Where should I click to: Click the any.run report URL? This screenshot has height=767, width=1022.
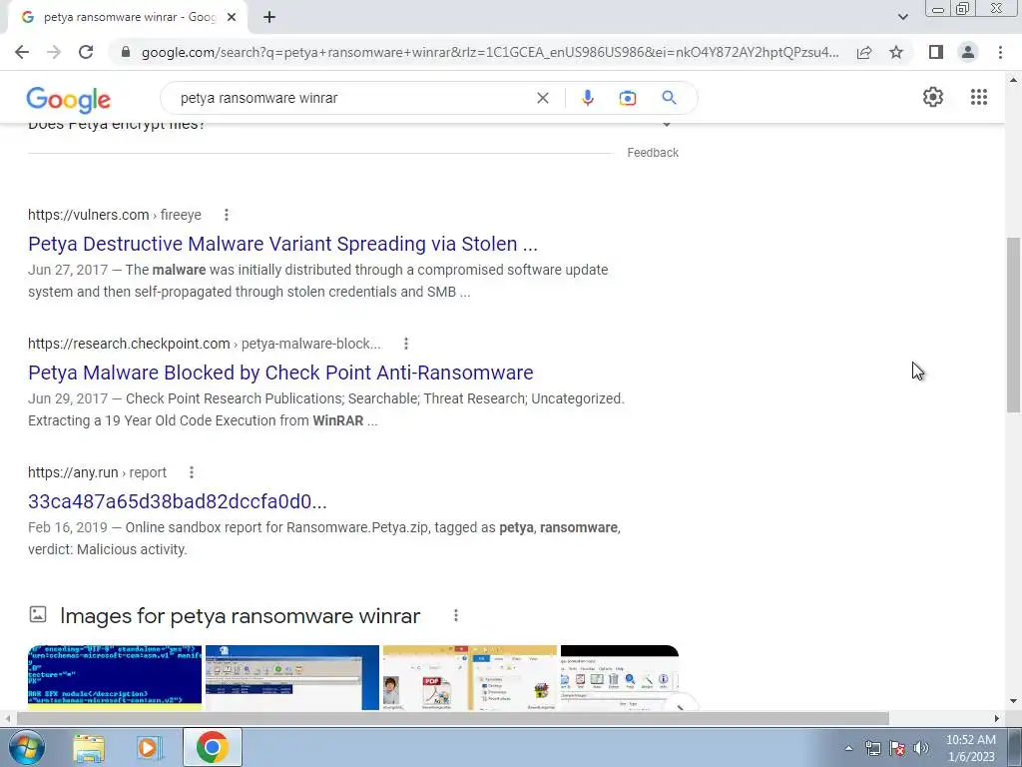pyautogui.click(x=97, y=472)
